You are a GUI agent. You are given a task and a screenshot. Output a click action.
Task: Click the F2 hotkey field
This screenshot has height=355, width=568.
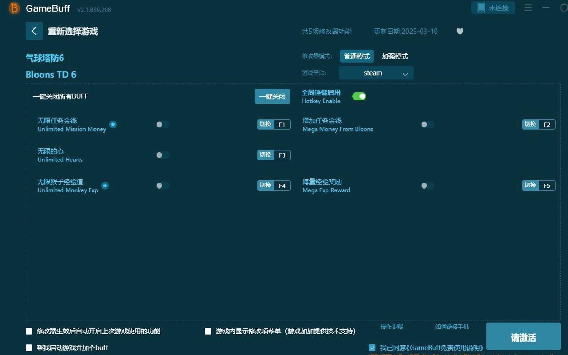coord(547,124)
